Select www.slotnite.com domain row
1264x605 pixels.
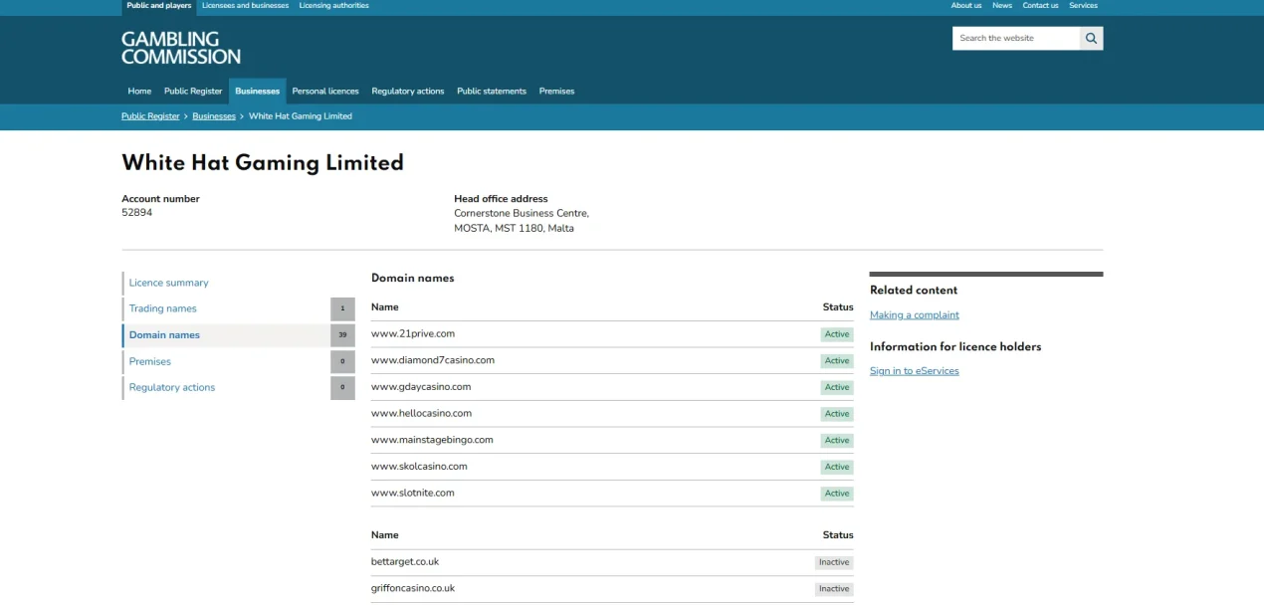pos(612,494)
